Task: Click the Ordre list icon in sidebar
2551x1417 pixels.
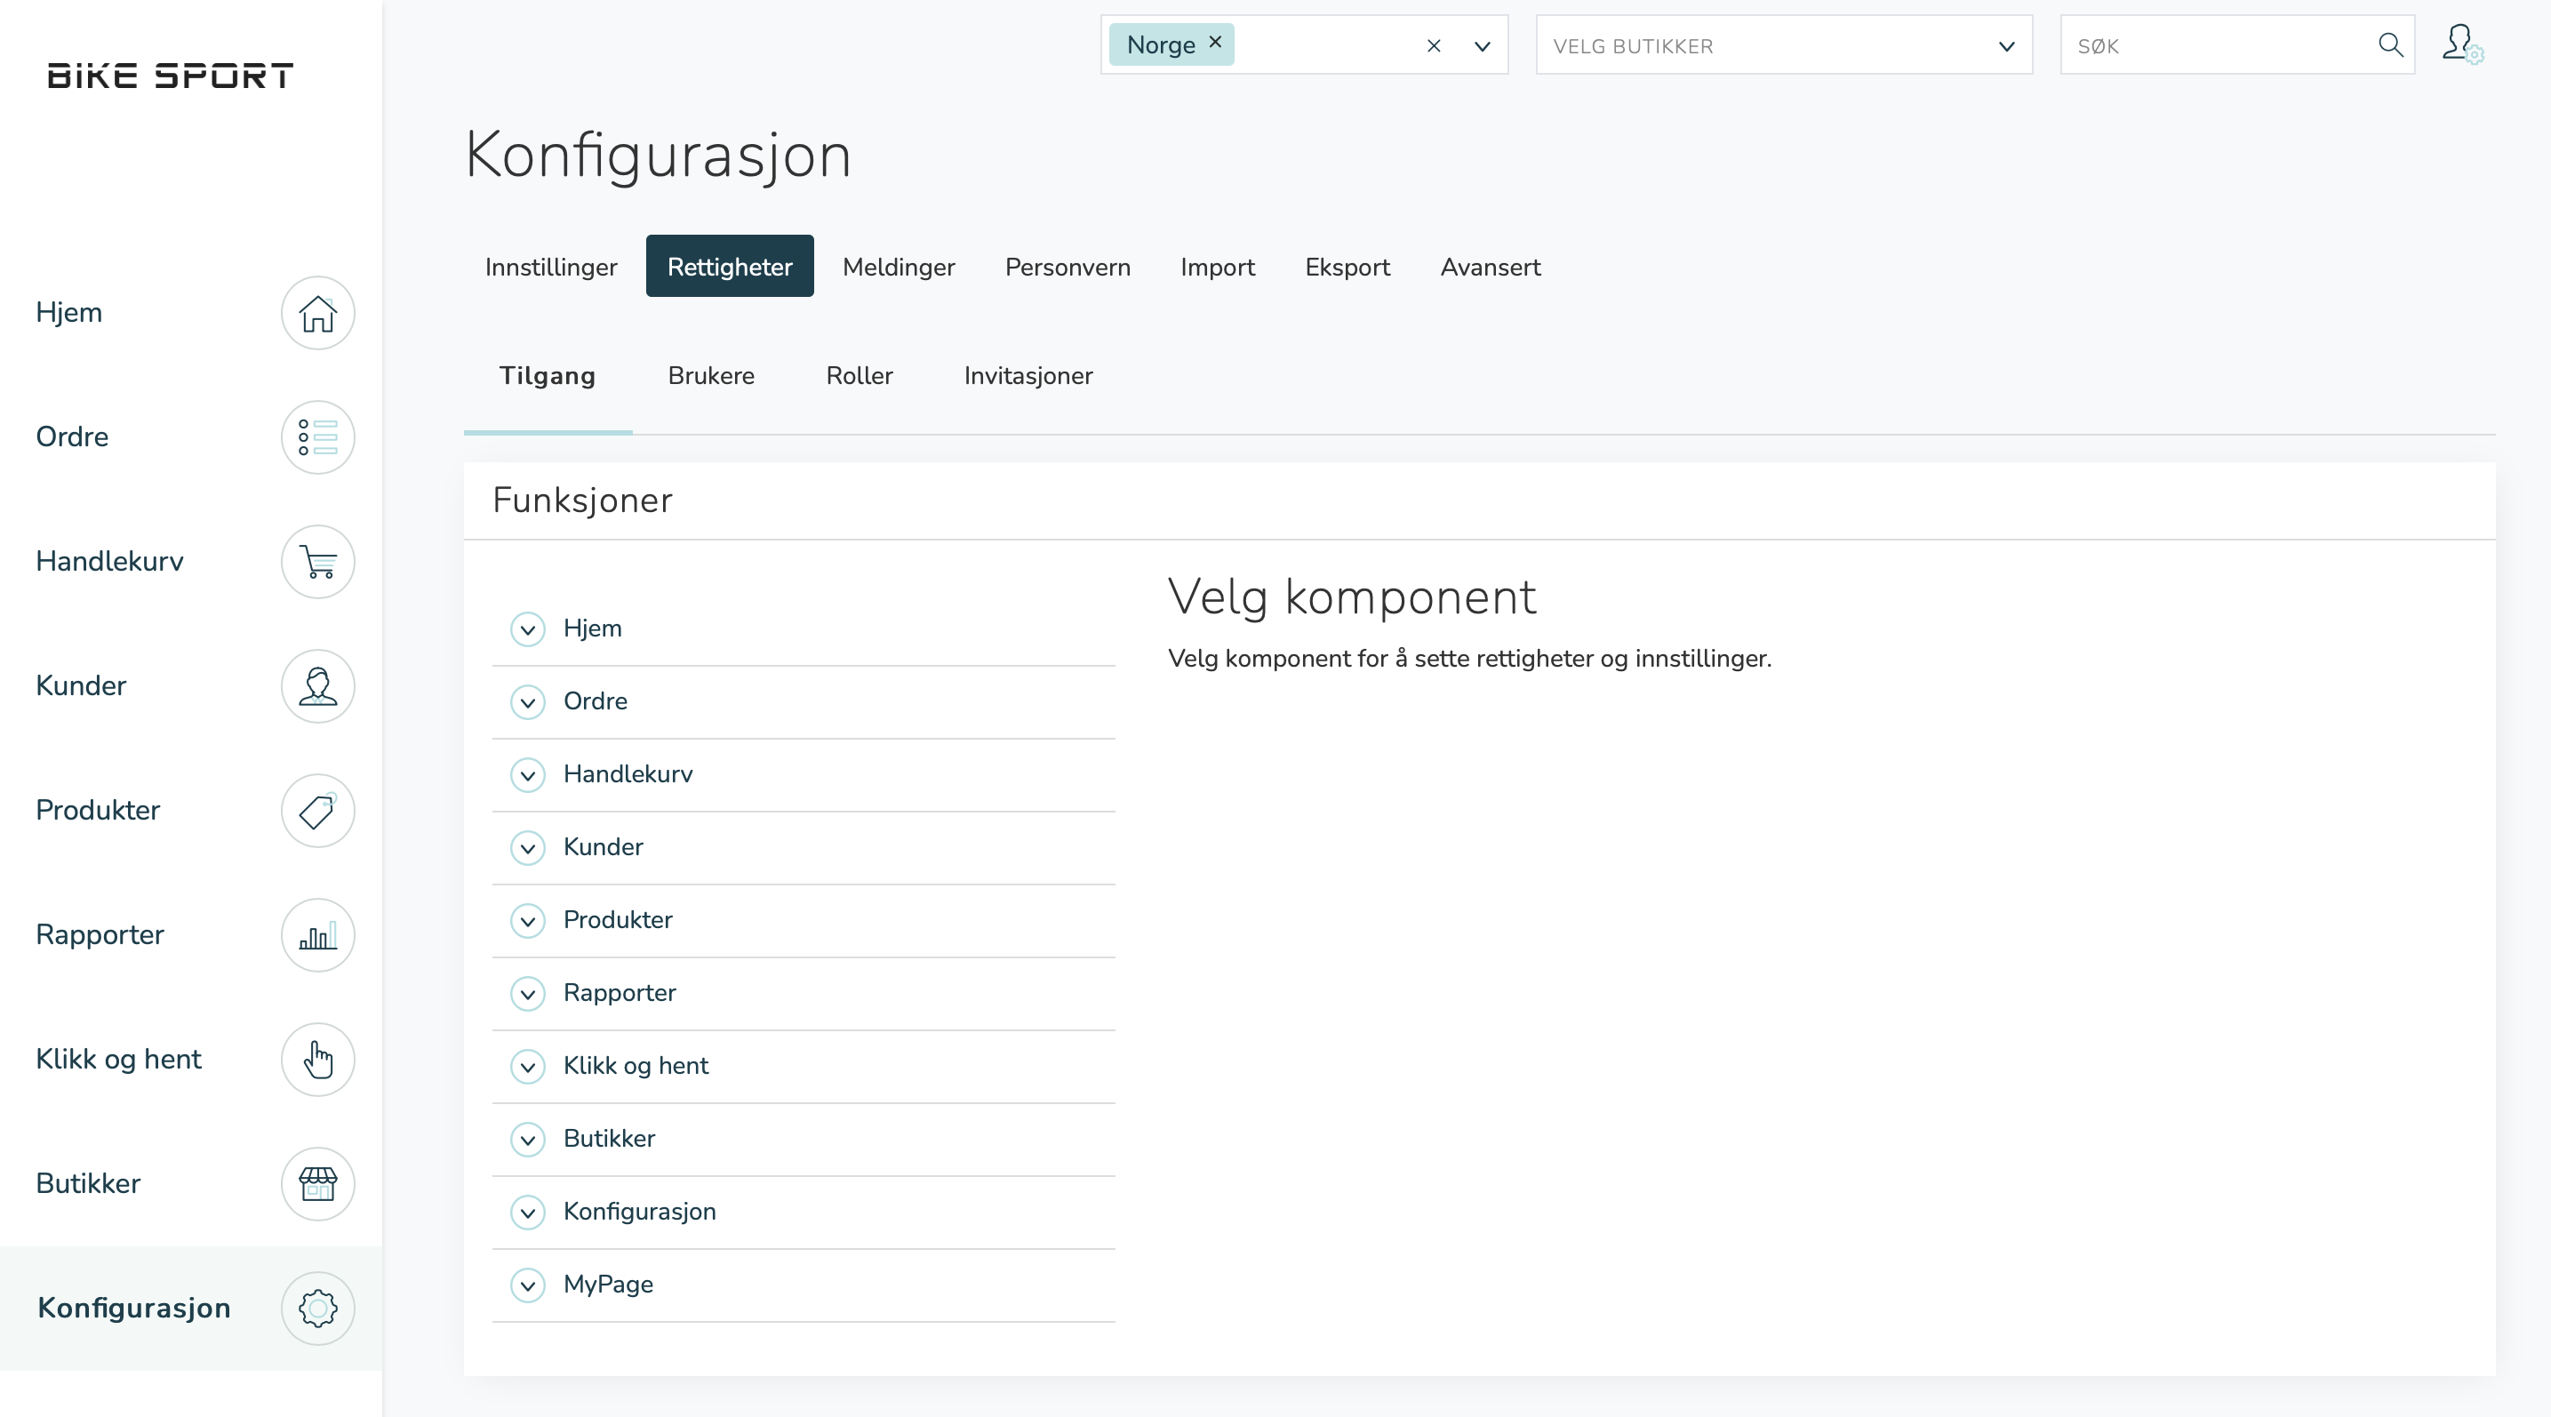Action: (317, 436)
